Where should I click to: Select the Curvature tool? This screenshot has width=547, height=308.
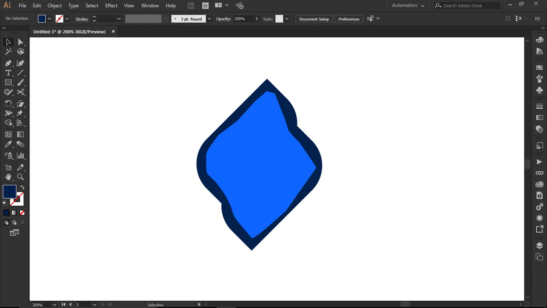(x=21, y=63)
